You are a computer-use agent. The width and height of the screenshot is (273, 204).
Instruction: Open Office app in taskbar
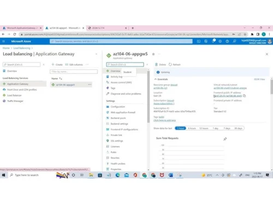pyautogui.click(x=135, y=175)
